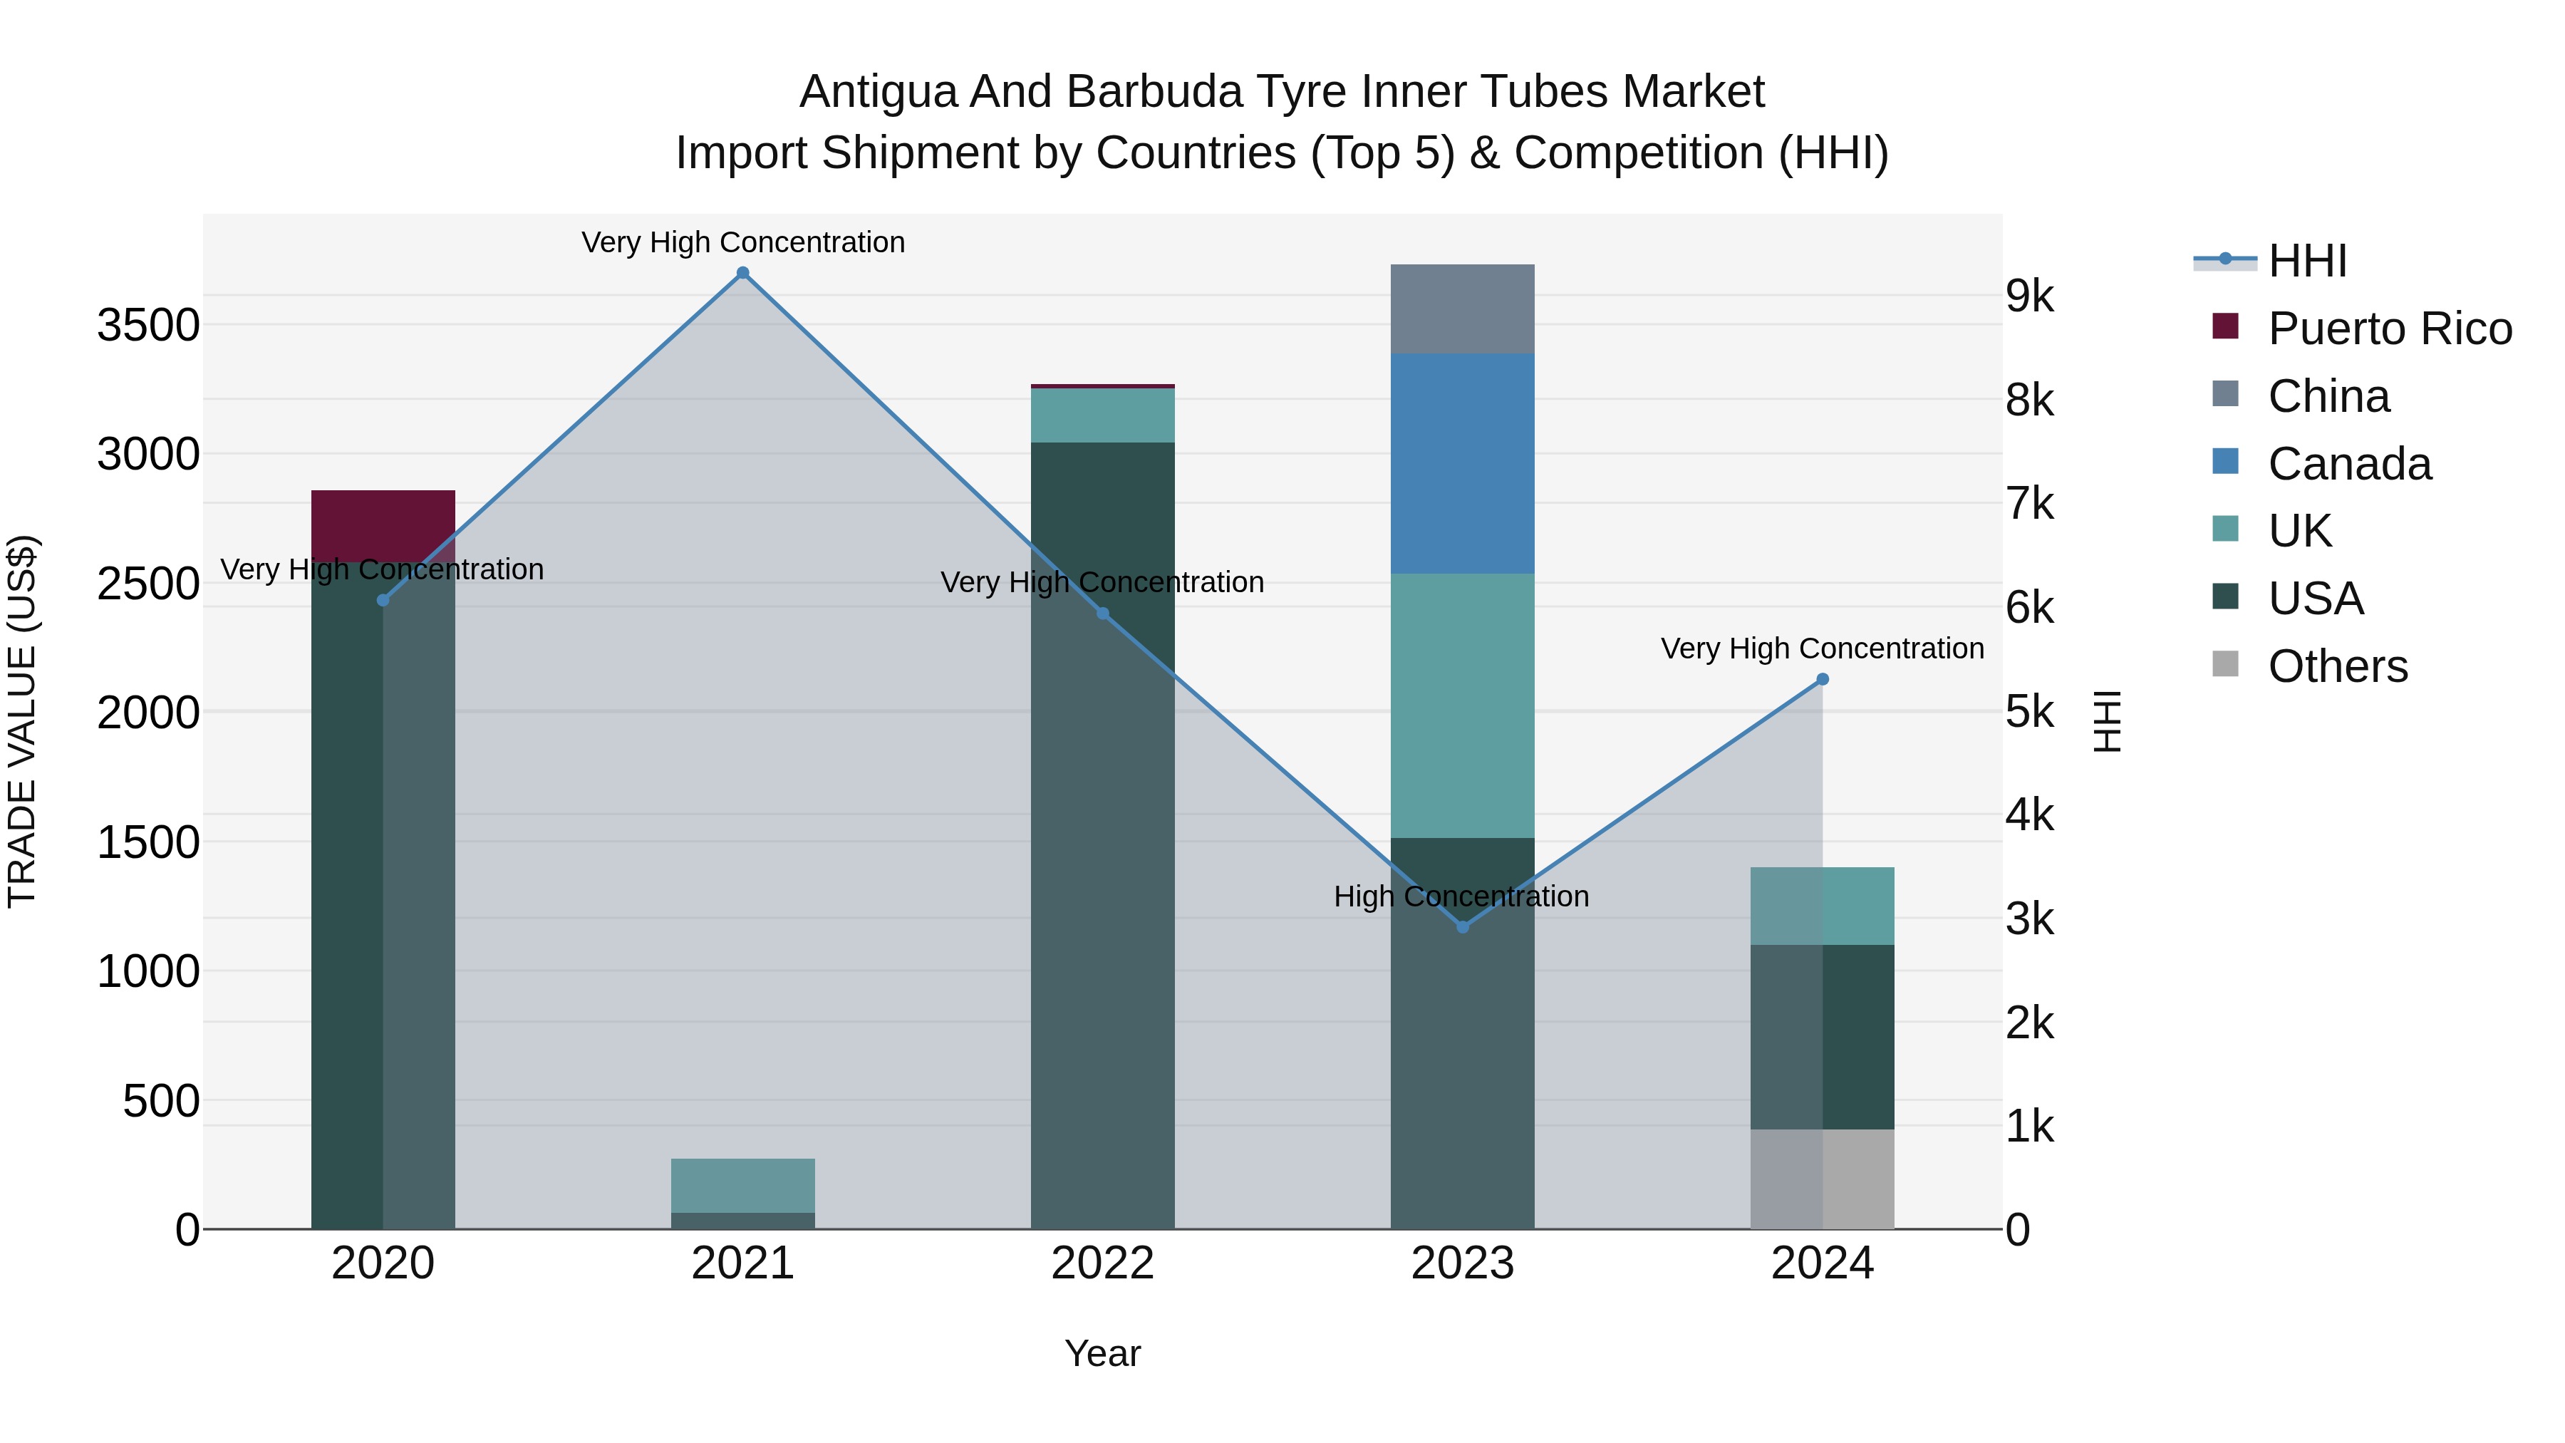Toggle the Puerto Rico legend entry
This screenshot has width=2565, height=1443.
(2361, 329)
